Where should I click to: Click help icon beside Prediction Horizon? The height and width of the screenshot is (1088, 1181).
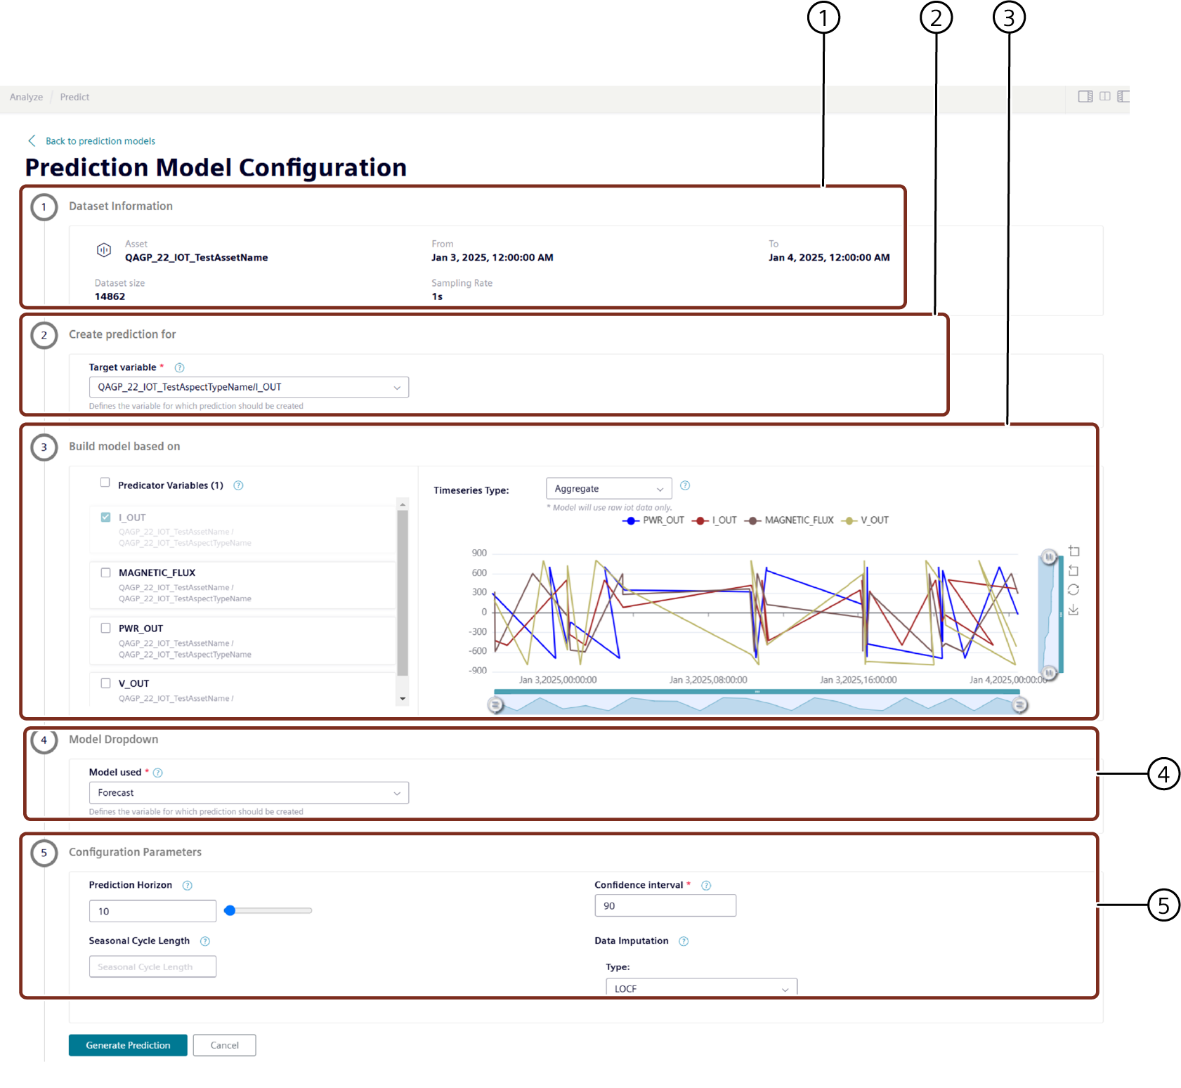coord(188,885)
